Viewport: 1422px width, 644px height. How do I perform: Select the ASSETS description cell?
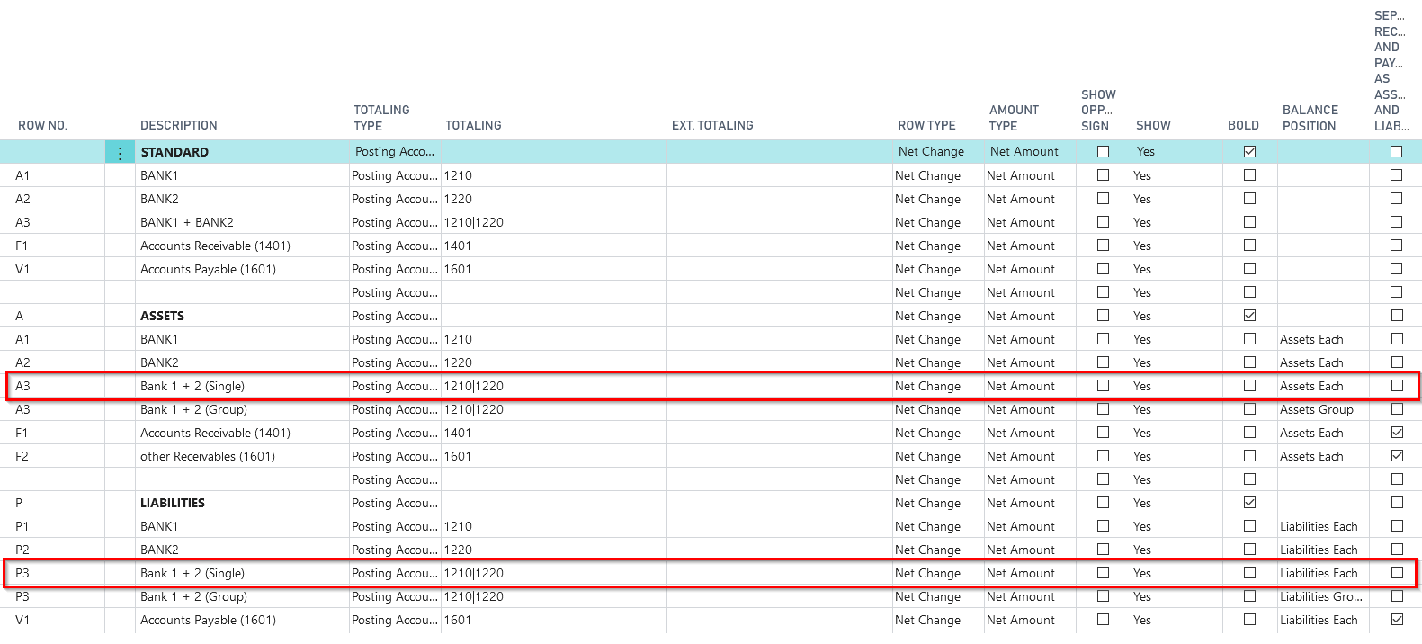coord(162,317)
